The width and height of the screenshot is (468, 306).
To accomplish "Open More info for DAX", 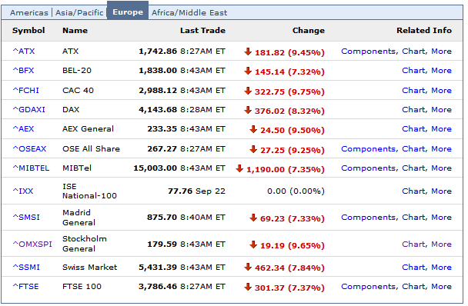I will tap(441, 110).
